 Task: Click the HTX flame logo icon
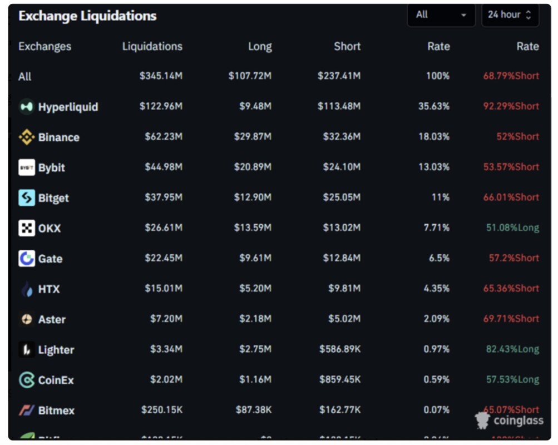[26, 289]
